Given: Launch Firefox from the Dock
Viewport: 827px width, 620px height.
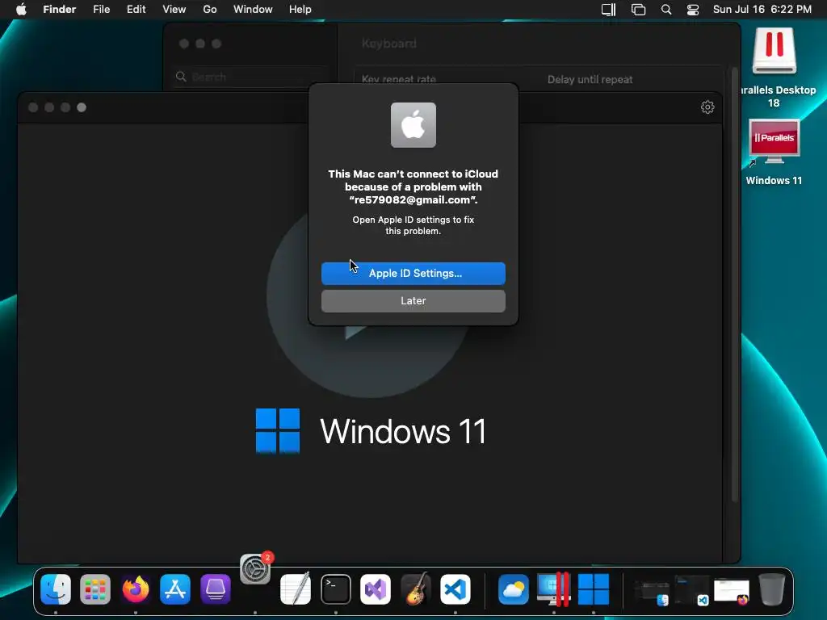Looking at the screenshot, I should click(x=136, y=589).
